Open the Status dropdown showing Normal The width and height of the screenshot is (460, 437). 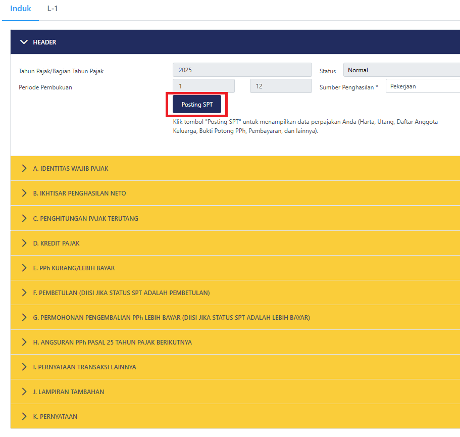coord(401,70)
